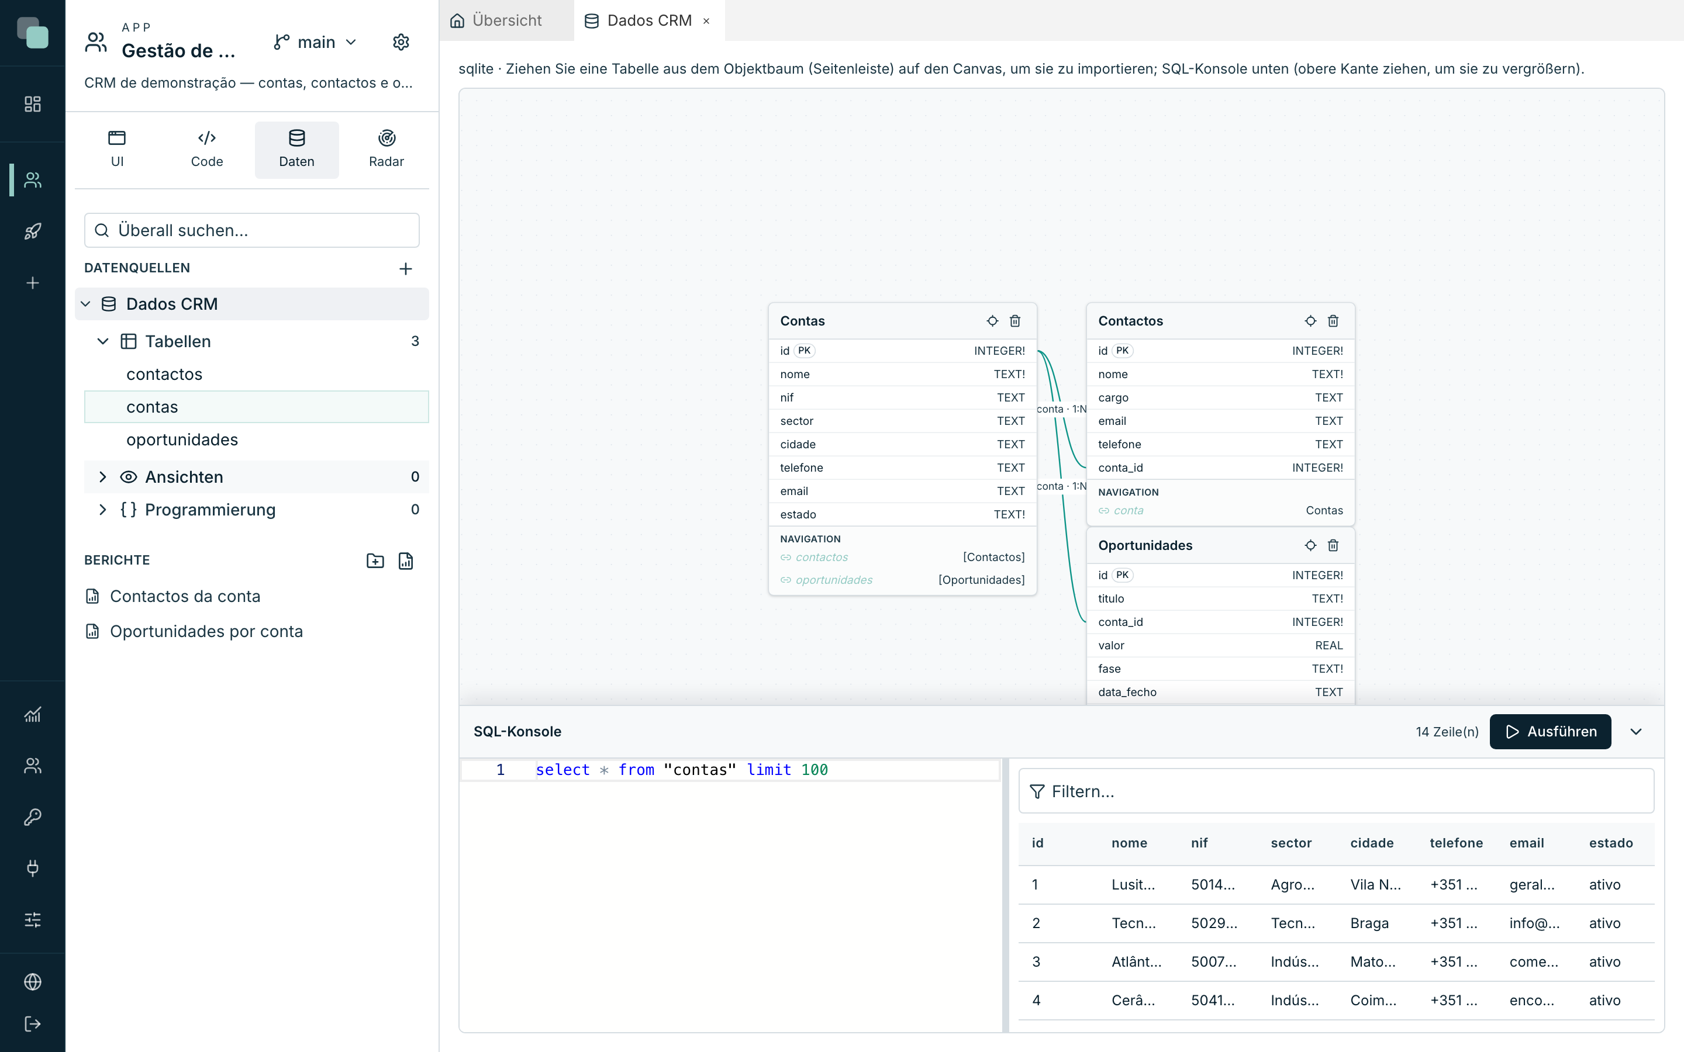This screenshot has height=1052, width=1684.
Task: Add a new data source with plus icon
Action: pos(406,269)
